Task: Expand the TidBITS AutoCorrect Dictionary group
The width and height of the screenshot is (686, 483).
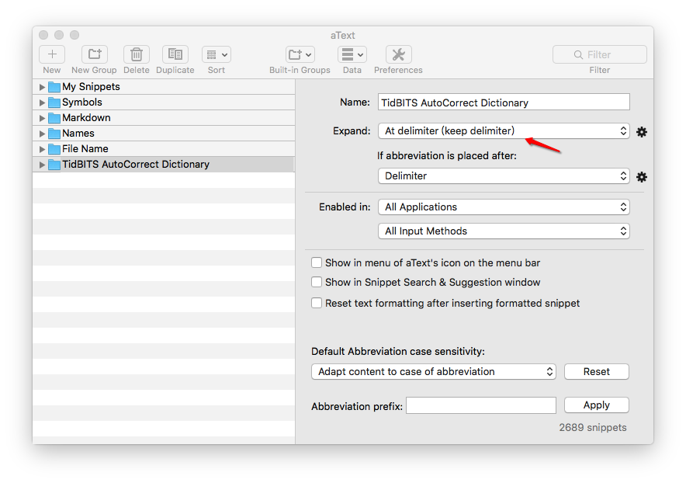Action: pos(42,165)
